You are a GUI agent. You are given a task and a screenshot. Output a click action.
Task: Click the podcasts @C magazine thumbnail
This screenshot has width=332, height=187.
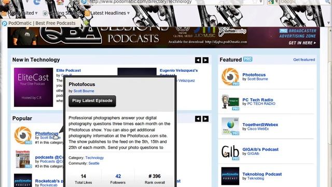pos(23,159)
